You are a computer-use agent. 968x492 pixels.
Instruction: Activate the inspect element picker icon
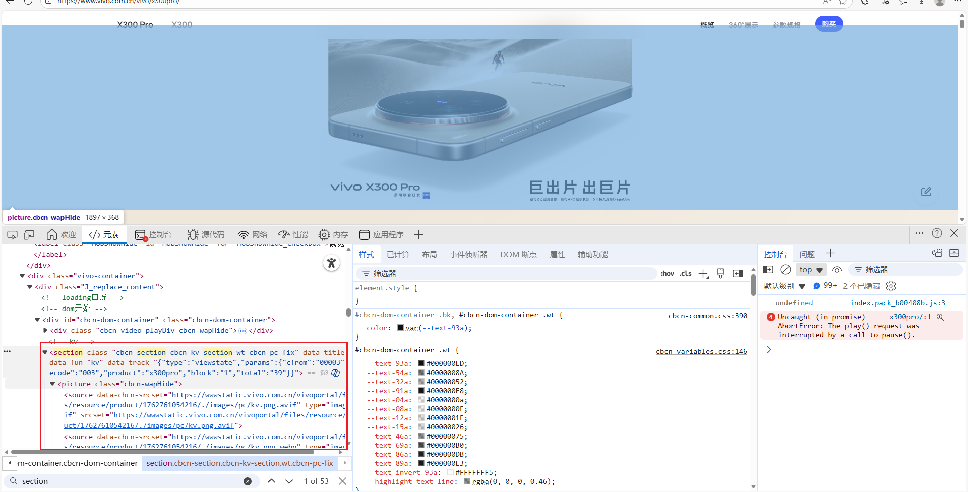coord(13,235)
